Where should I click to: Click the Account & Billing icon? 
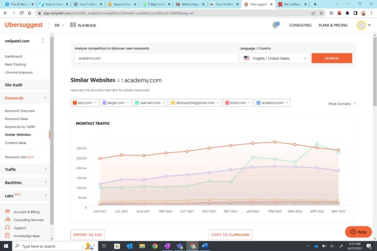pyautogui.click(x=8, y=211)
